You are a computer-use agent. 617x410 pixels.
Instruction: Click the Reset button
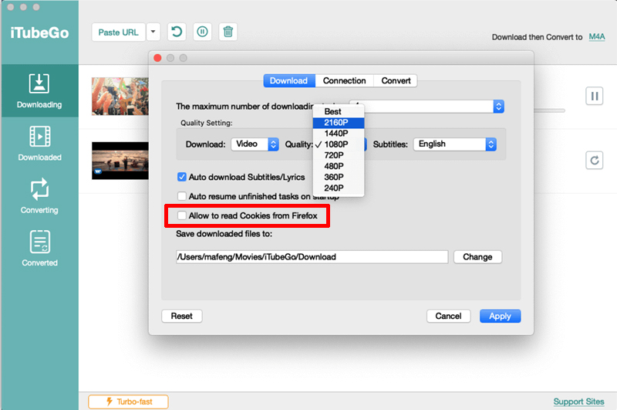(x=182, y=316)
